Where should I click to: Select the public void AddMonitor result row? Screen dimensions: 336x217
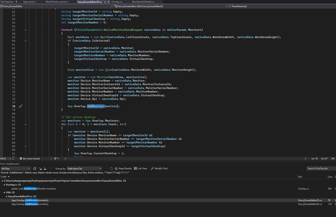[x=34, y=189]
